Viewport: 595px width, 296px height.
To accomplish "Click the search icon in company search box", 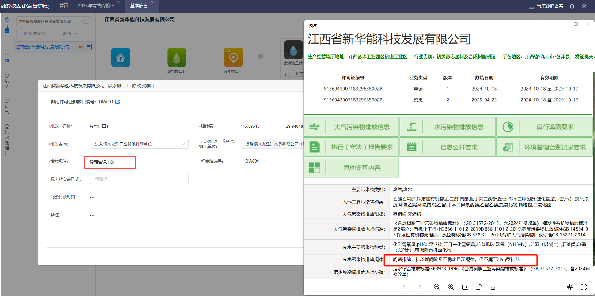I will coord(85,22).
